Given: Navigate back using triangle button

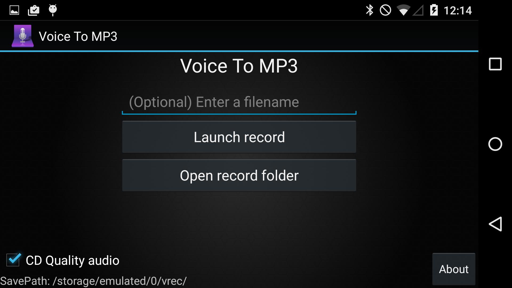Looking at the screenshot, I should [495, 224].
